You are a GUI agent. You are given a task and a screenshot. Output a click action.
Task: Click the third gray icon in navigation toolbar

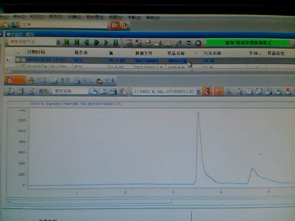pos(148,43)
